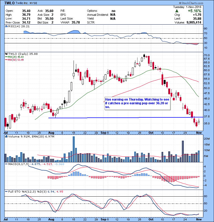Click the MACD value -4.875
This screenshot has width=214, height=222.
point(35,164)
